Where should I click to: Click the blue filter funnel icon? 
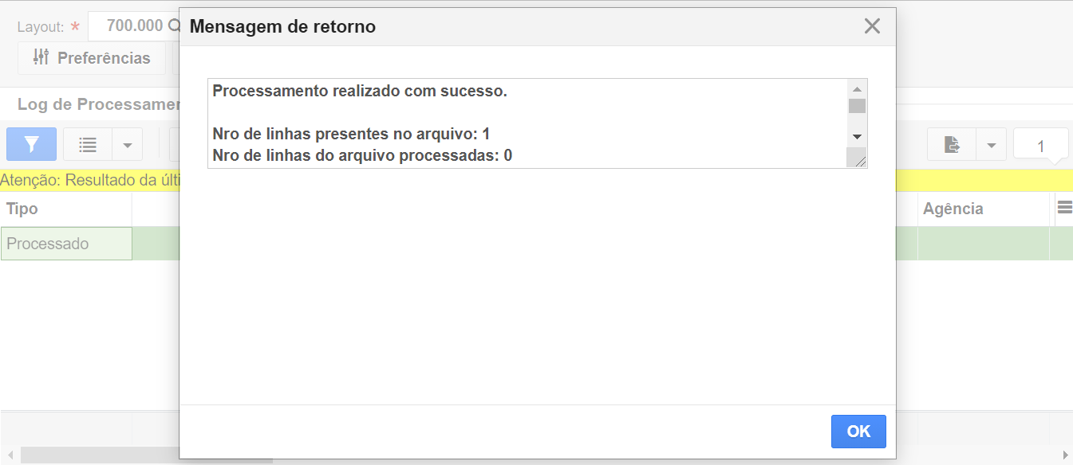[x=31, y=144]
